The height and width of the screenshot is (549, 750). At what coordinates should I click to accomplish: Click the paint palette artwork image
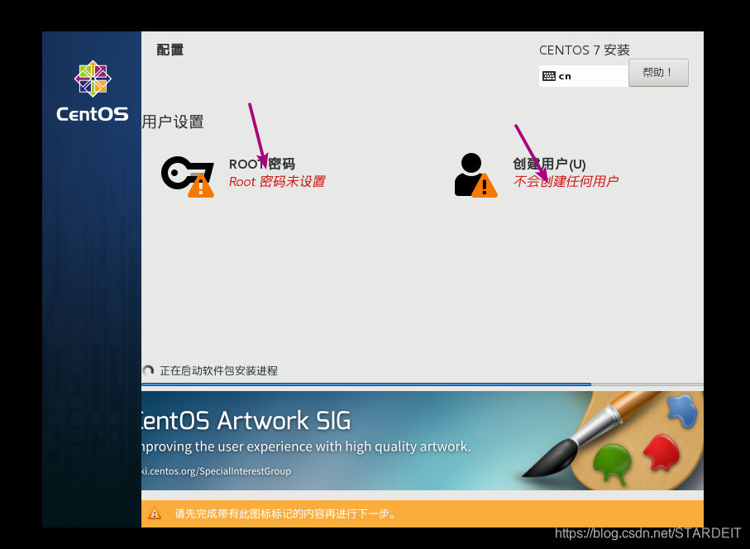pyautogui.click(x=614, y=441)
